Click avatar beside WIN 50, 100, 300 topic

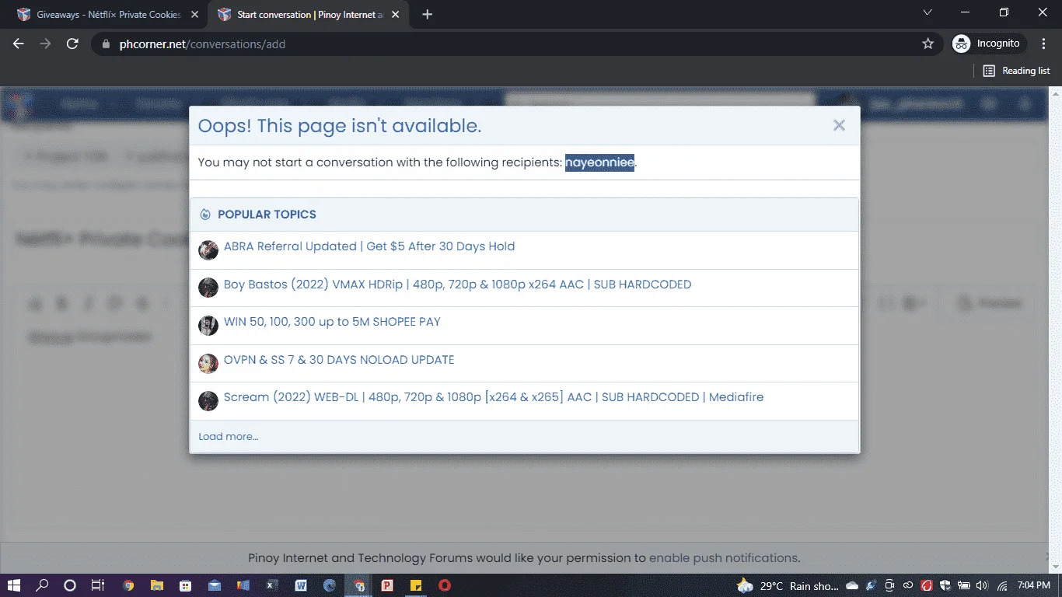[x=208, y=325]
